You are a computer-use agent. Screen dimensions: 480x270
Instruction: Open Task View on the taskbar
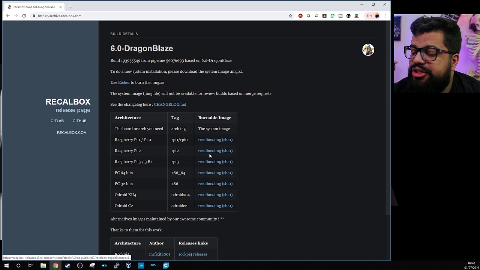(30, 265)
